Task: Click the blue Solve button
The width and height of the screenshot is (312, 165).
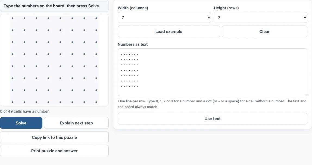Action: tap(21, 123)
